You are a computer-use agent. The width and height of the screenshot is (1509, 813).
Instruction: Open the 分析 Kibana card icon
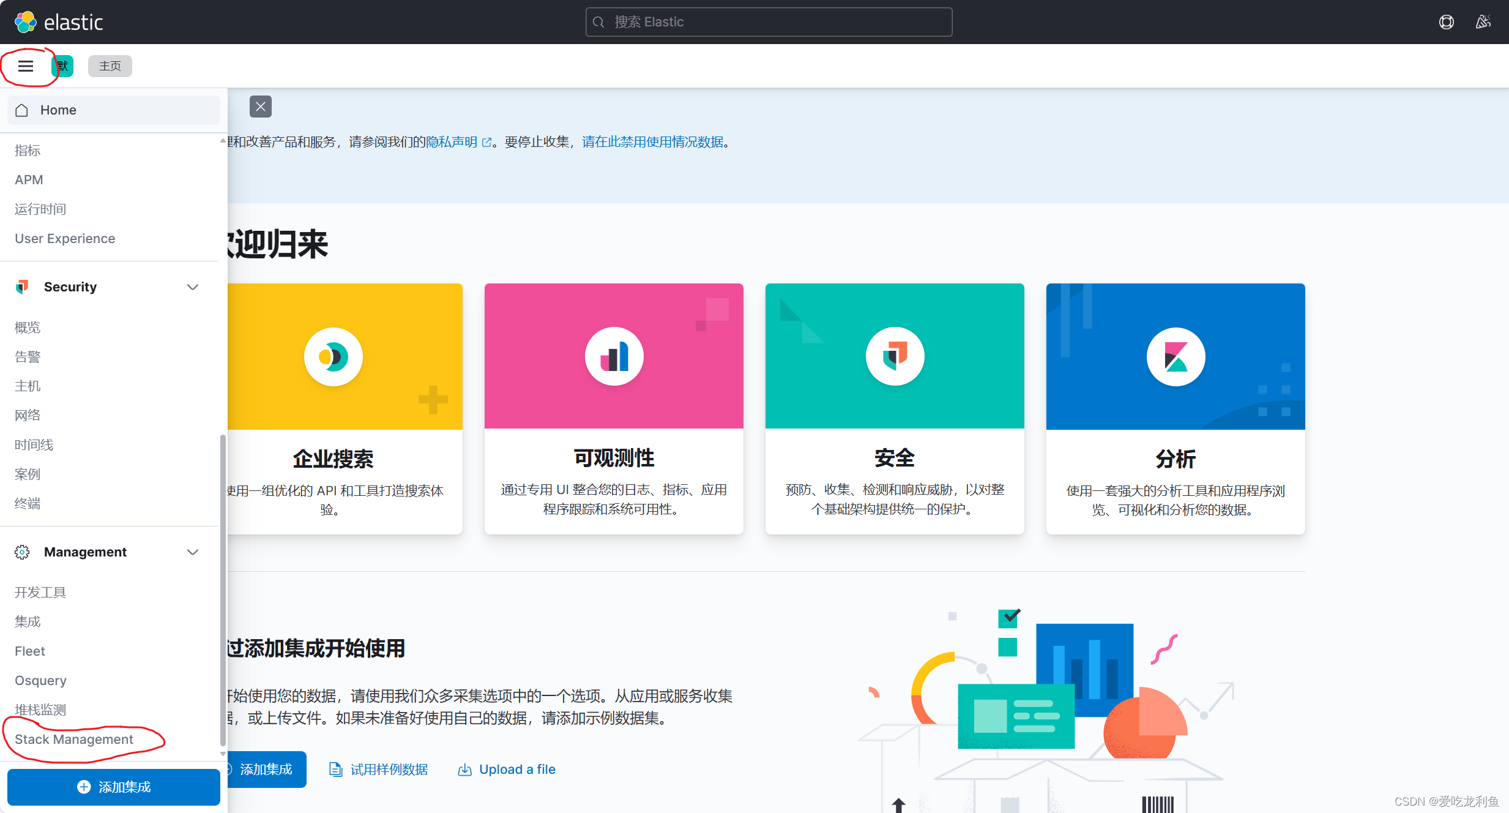[x=1176, y=357]
